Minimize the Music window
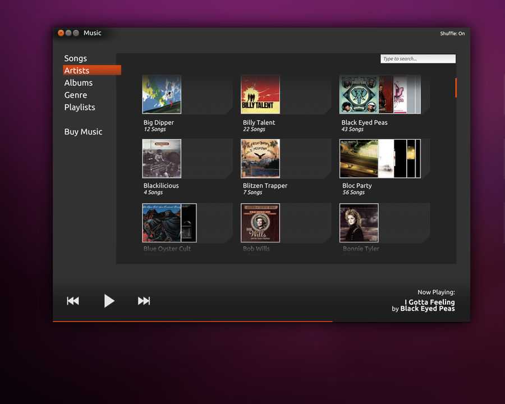Viewport: 505px width, 404px height. (68, 33)
